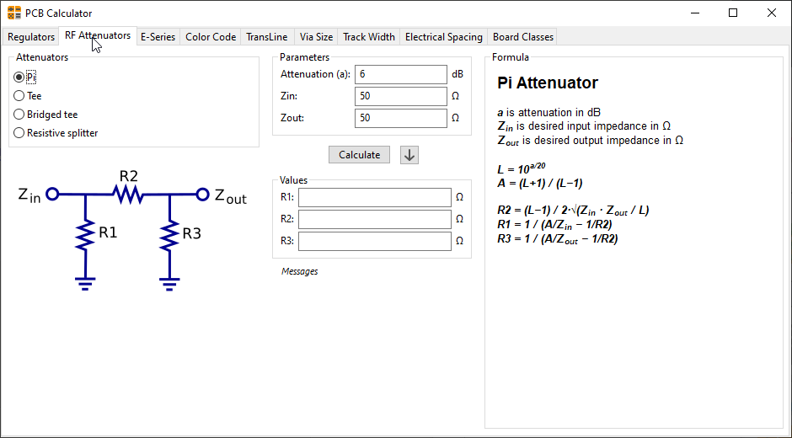Pick the Resistive splitter option
Image resolution: width=792 pixels, height=438 pixels.
pos(19,133)
